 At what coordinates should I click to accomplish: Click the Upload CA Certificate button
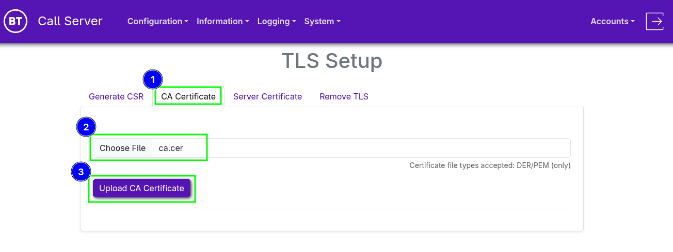pyautogui.click(x=142, y=188)
